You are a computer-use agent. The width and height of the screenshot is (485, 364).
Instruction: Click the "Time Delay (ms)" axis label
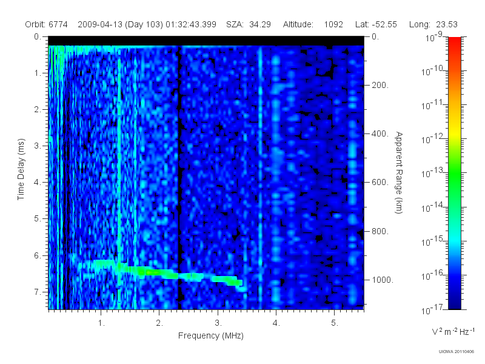[x=21, y=169]
